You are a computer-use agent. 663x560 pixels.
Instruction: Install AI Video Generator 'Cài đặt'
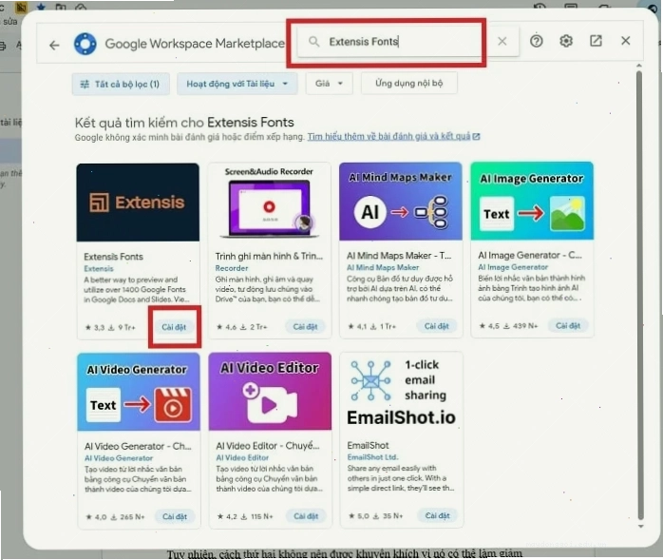pyautogui.click(x=175, y=516)
